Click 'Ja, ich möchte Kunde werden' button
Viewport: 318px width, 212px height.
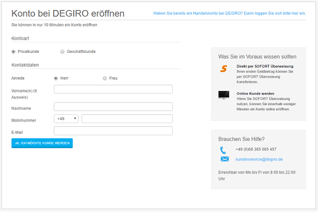tap(42, 143)
